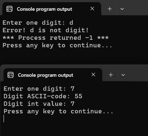This screenshot has width=148, height=136.
Task: Open a new tab in the lower terminal window
Action: click(111, 75)
